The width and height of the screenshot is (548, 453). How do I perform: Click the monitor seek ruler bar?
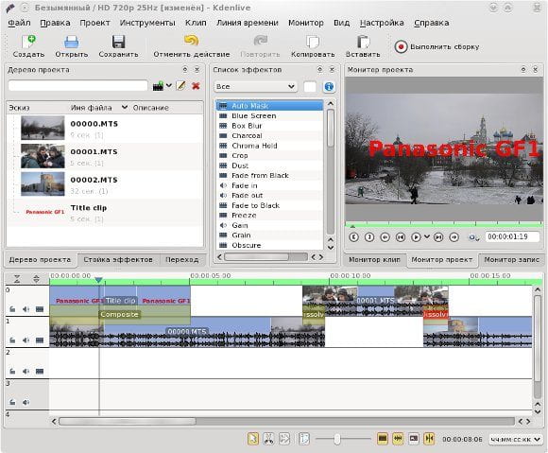tap(444, 224)
